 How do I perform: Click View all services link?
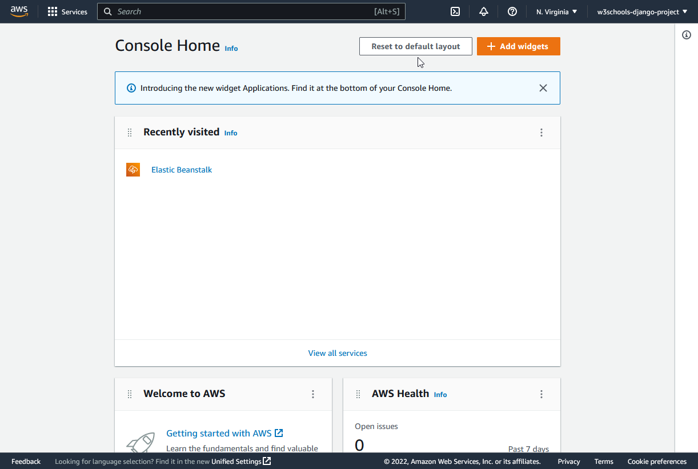[338, 353]
